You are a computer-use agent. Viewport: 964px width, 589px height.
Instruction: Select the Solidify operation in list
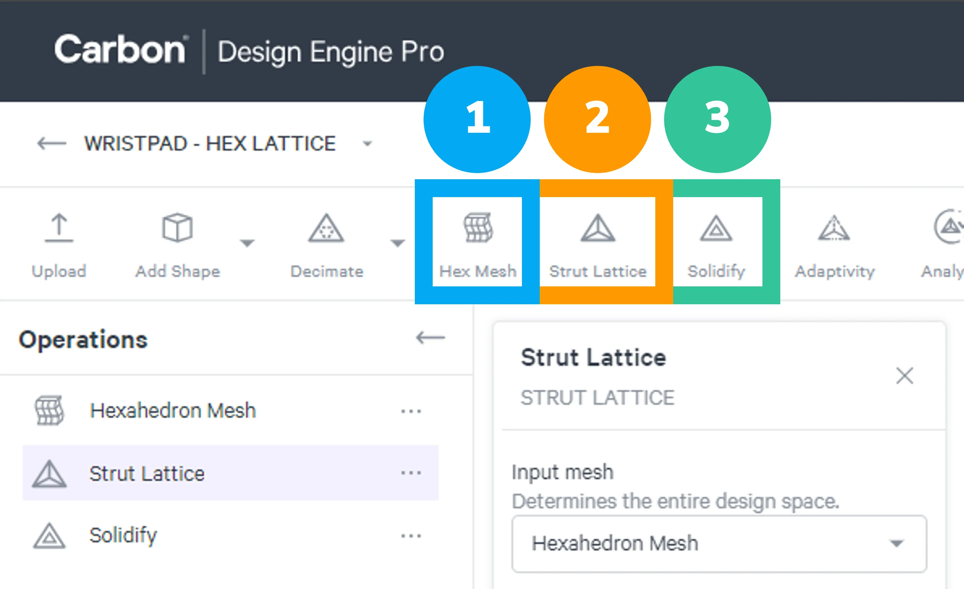pos(230,535)
